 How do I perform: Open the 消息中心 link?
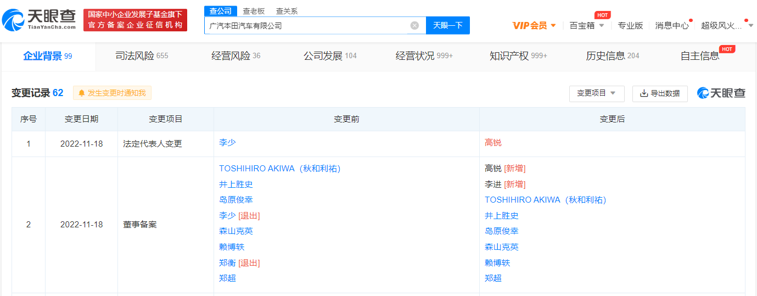(672, 25)
